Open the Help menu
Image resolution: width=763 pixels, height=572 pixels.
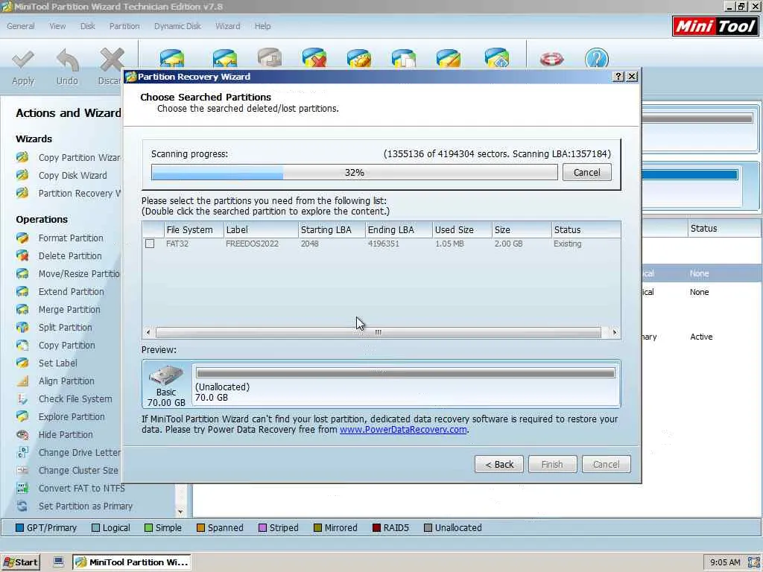point(263,26)
